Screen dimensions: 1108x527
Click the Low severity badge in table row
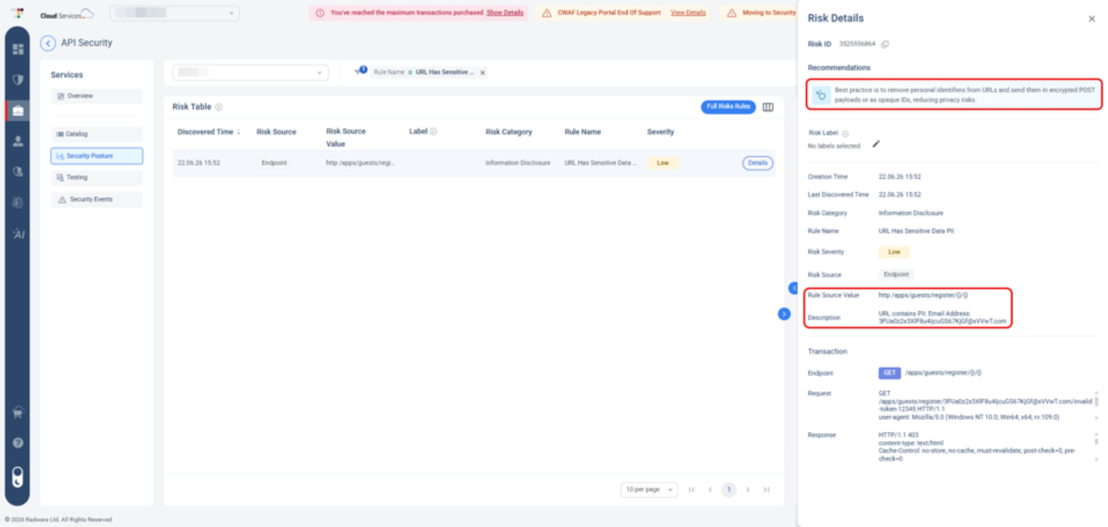663,163
